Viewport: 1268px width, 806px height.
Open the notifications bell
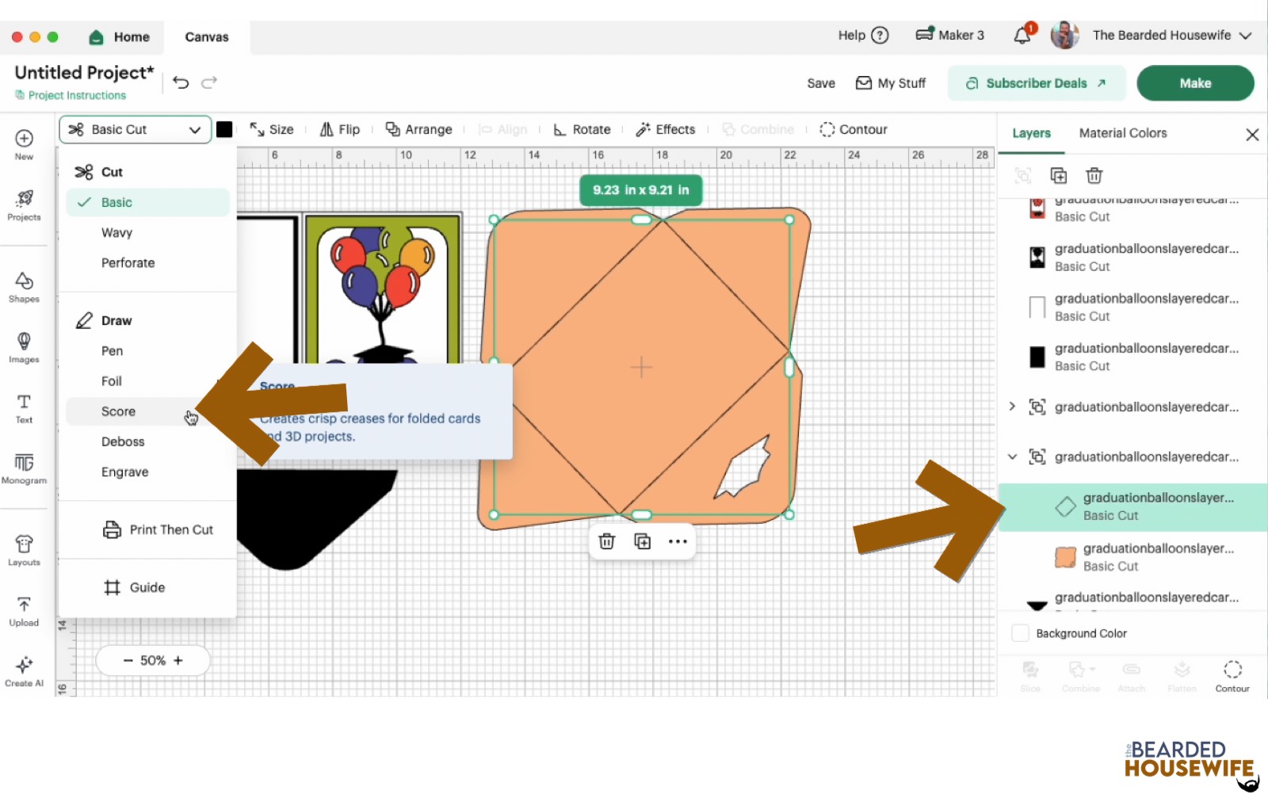pos(1023,34)
